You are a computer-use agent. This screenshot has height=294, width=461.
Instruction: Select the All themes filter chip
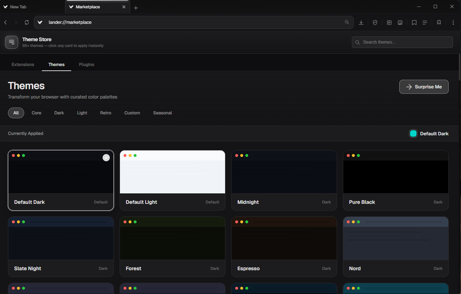point(16,113)
